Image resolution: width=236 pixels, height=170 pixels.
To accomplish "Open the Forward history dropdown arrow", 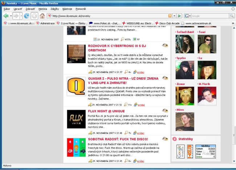I will [x=21, y=16].
